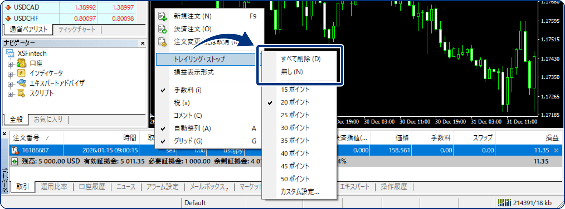
Task: Expand the インディケータ tree node
Action: 10,74
